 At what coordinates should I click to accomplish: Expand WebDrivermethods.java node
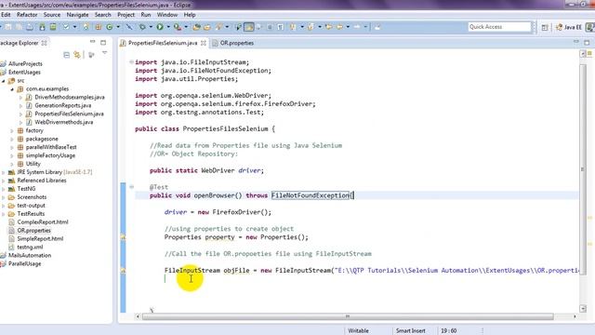pos(20,122)
